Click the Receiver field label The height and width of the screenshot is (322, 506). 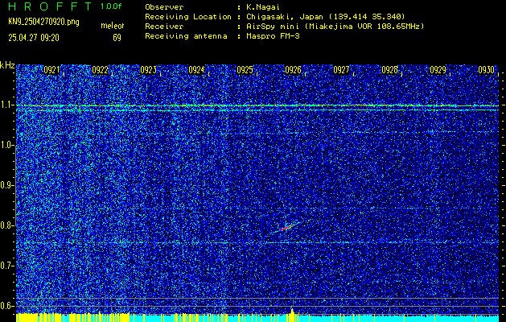[164, 26]
